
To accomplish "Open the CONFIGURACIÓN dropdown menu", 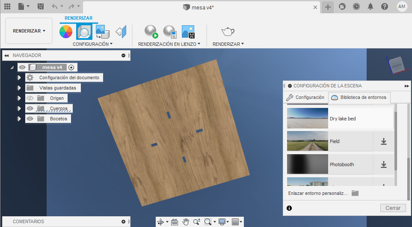I will [x=92, y=44].
